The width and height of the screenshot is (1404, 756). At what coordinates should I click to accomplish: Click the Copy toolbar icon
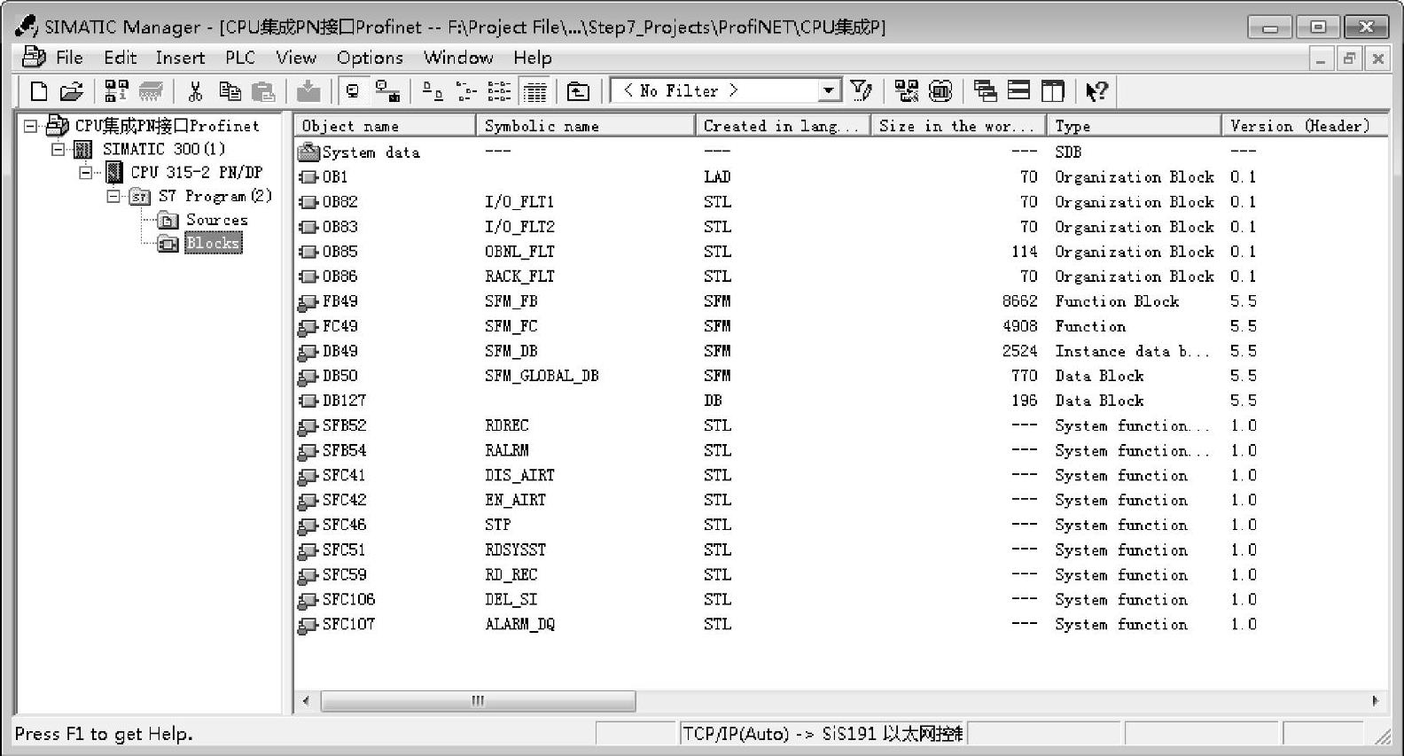pos(230,90)
